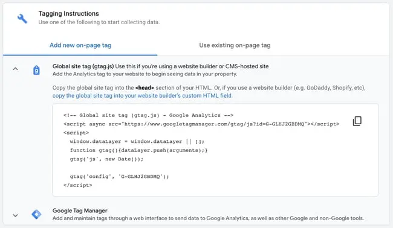Switch to Use existing on-page tag tab
Viewport: 393px width, 228px height.
235,45
